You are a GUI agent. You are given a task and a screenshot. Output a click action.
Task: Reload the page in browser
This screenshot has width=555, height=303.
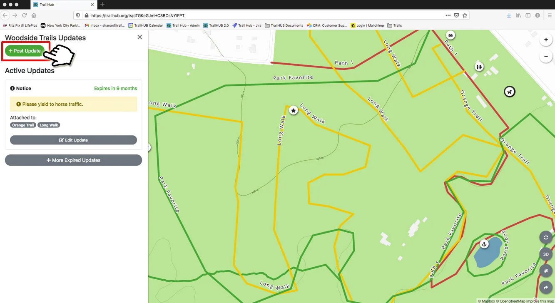pyautogui.click(x=24, y=15)
